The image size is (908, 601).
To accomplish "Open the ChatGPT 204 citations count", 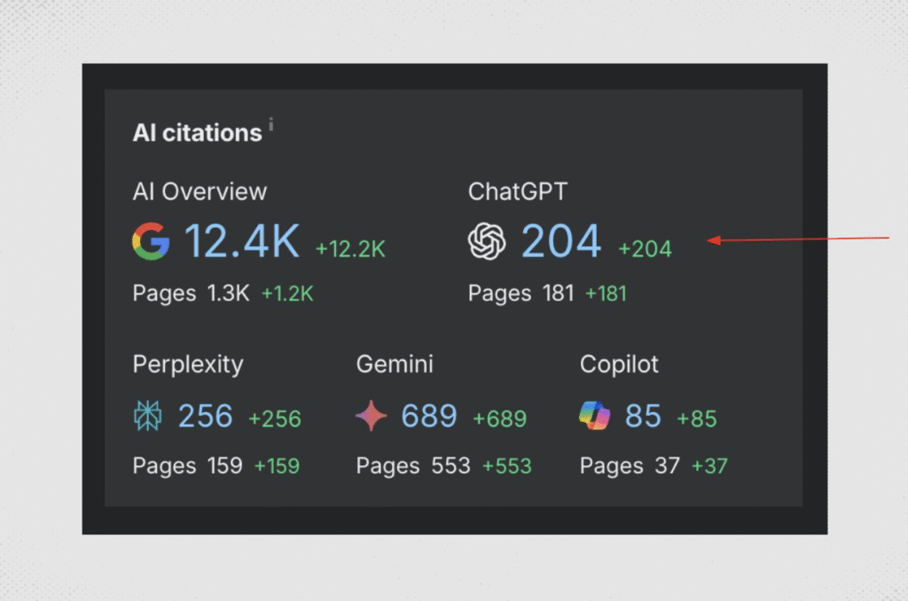I will point(560,241).
